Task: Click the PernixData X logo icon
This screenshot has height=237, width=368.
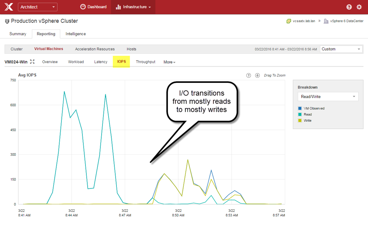Action: [9, 7]
